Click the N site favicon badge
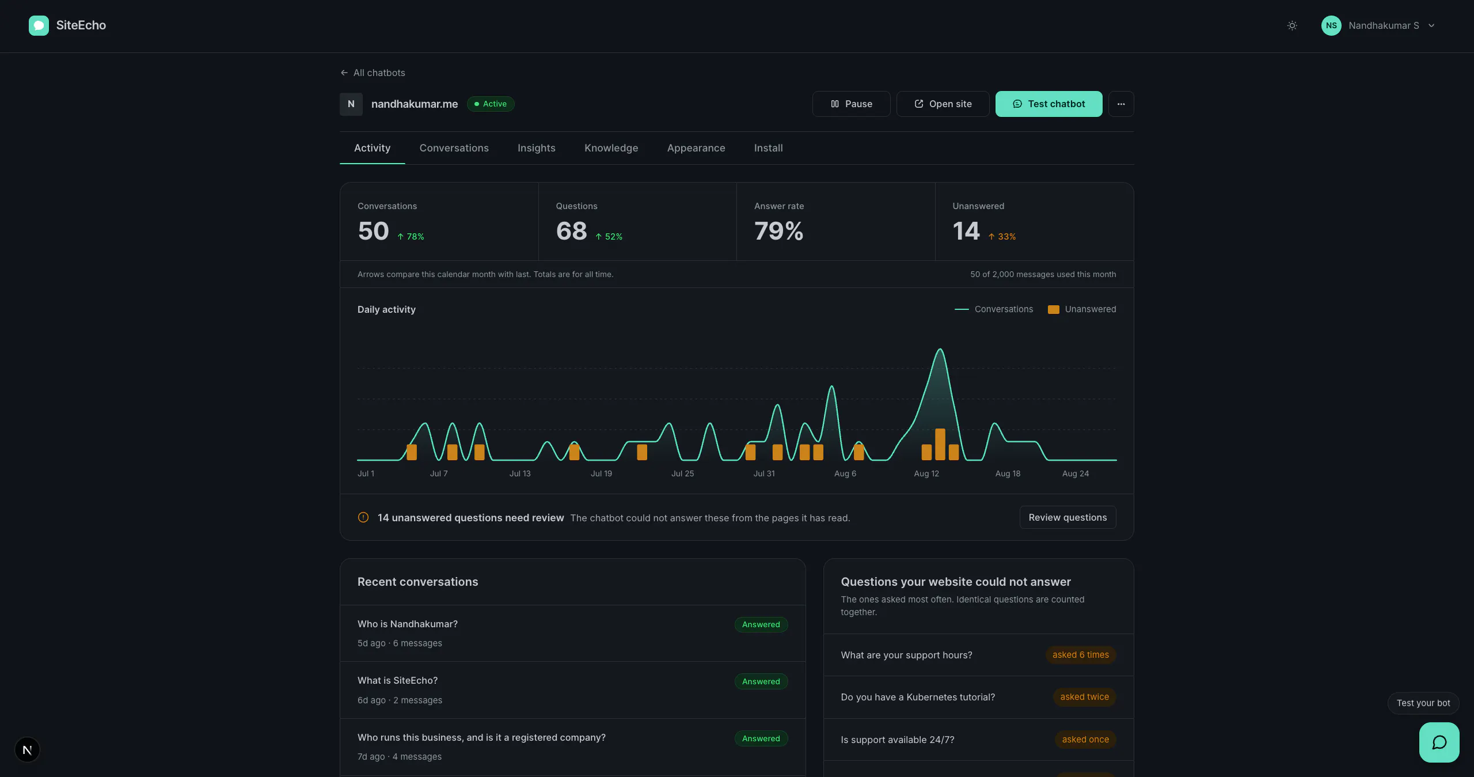Screen dimensions: 1474x777 (x=351, y=104)
